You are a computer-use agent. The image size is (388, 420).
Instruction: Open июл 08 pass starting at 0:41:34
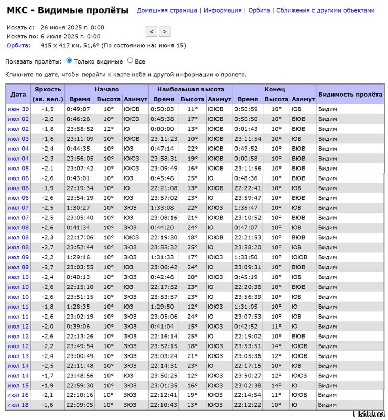tap(18, 228)
